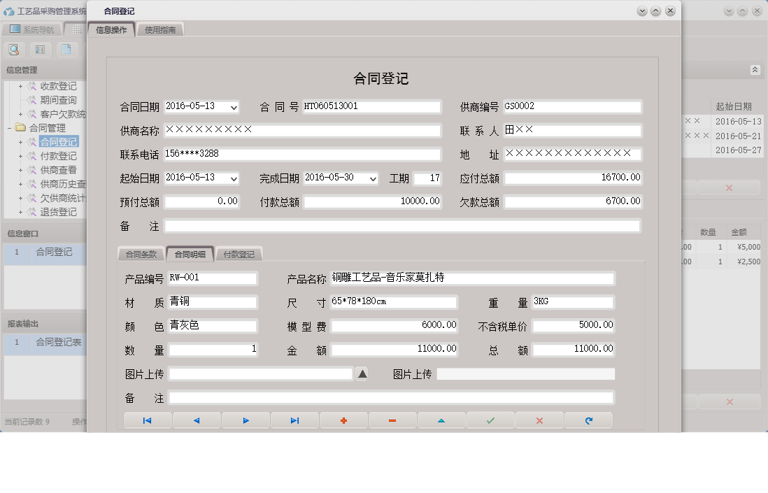Image resolution: width=768 pixels, height=493 pixels.
Task: Add a new record with the plus icon
Action: [x=343, y=420]
